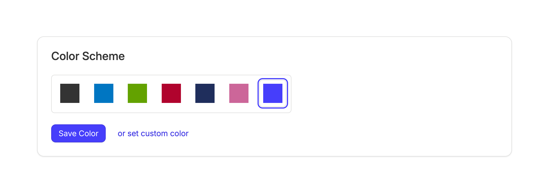The width and height of the screenshot is (549, 194).
Task: Switch scheme to the first swatch in the row
Action: point(70,93)
